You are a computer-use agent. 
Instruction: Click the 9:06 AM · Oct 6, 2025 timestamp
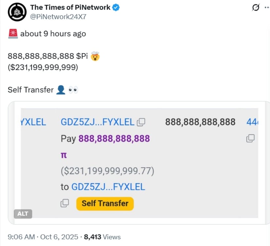coord(43,237)
